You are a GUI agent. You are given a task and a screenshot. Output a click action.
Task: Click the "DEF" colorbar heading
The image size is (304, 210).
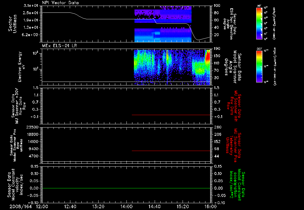pyautogui.click(x=259, y=49)
